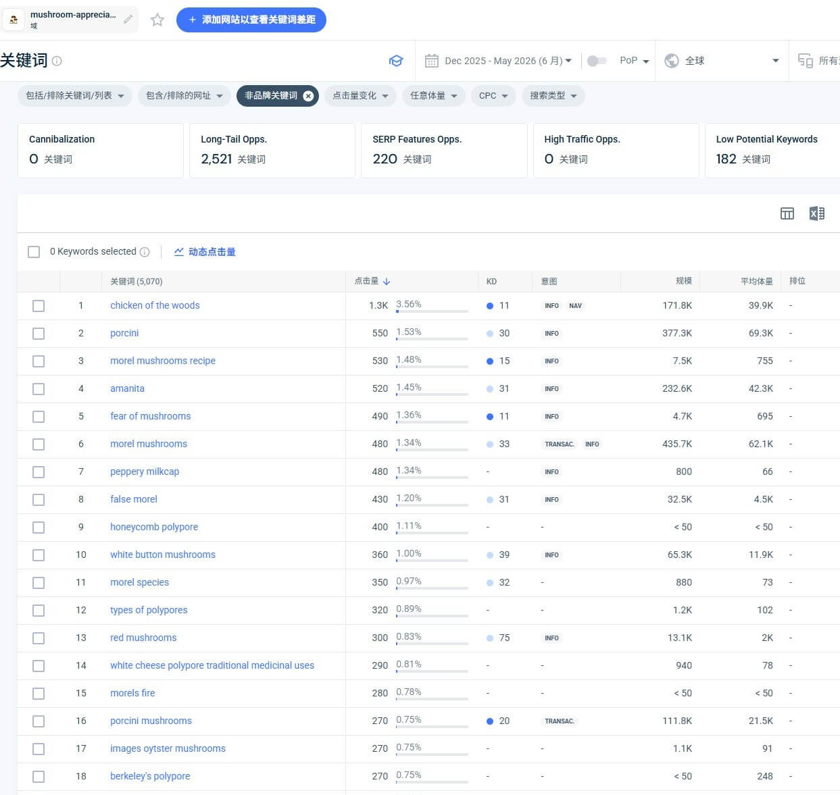Expand the CPC filter dropdown
The height and width of the screenshot is (795, 840).
point(493,96)
